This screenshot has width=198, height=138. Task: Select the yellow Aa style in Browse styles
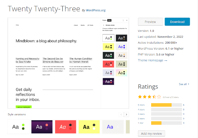[x=108, y=46]
